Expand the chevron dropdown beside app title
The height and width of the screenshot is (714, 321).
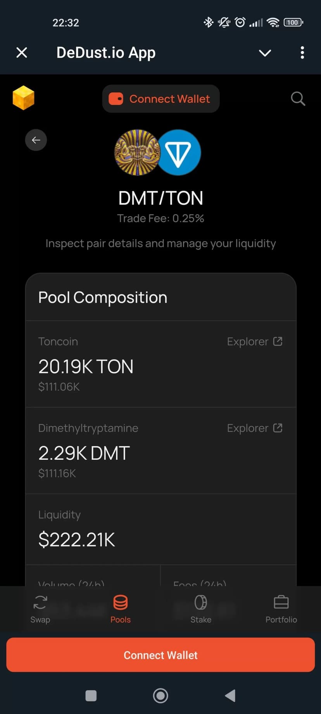point(265,53)
